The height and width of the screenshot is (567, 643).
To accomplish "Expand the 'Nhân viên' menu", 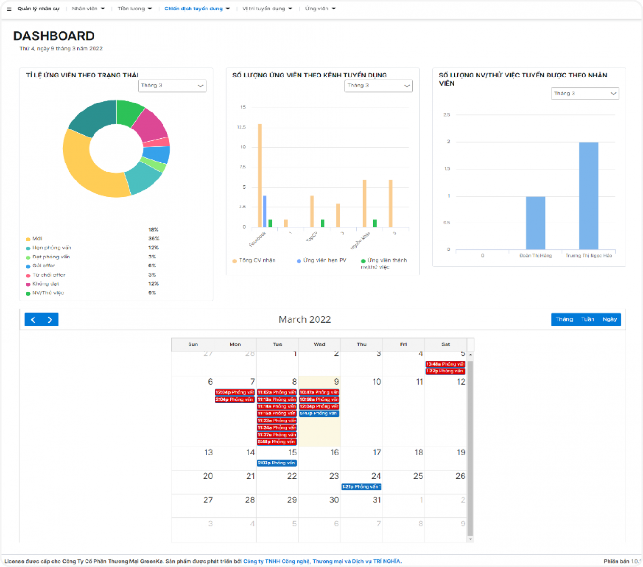I will 88,9.
